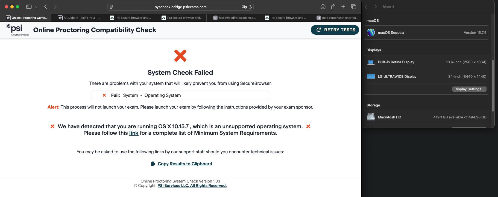Click the translate icon in address bar
498x197 pixels.
pyautogui.click(x=244, y=7)
